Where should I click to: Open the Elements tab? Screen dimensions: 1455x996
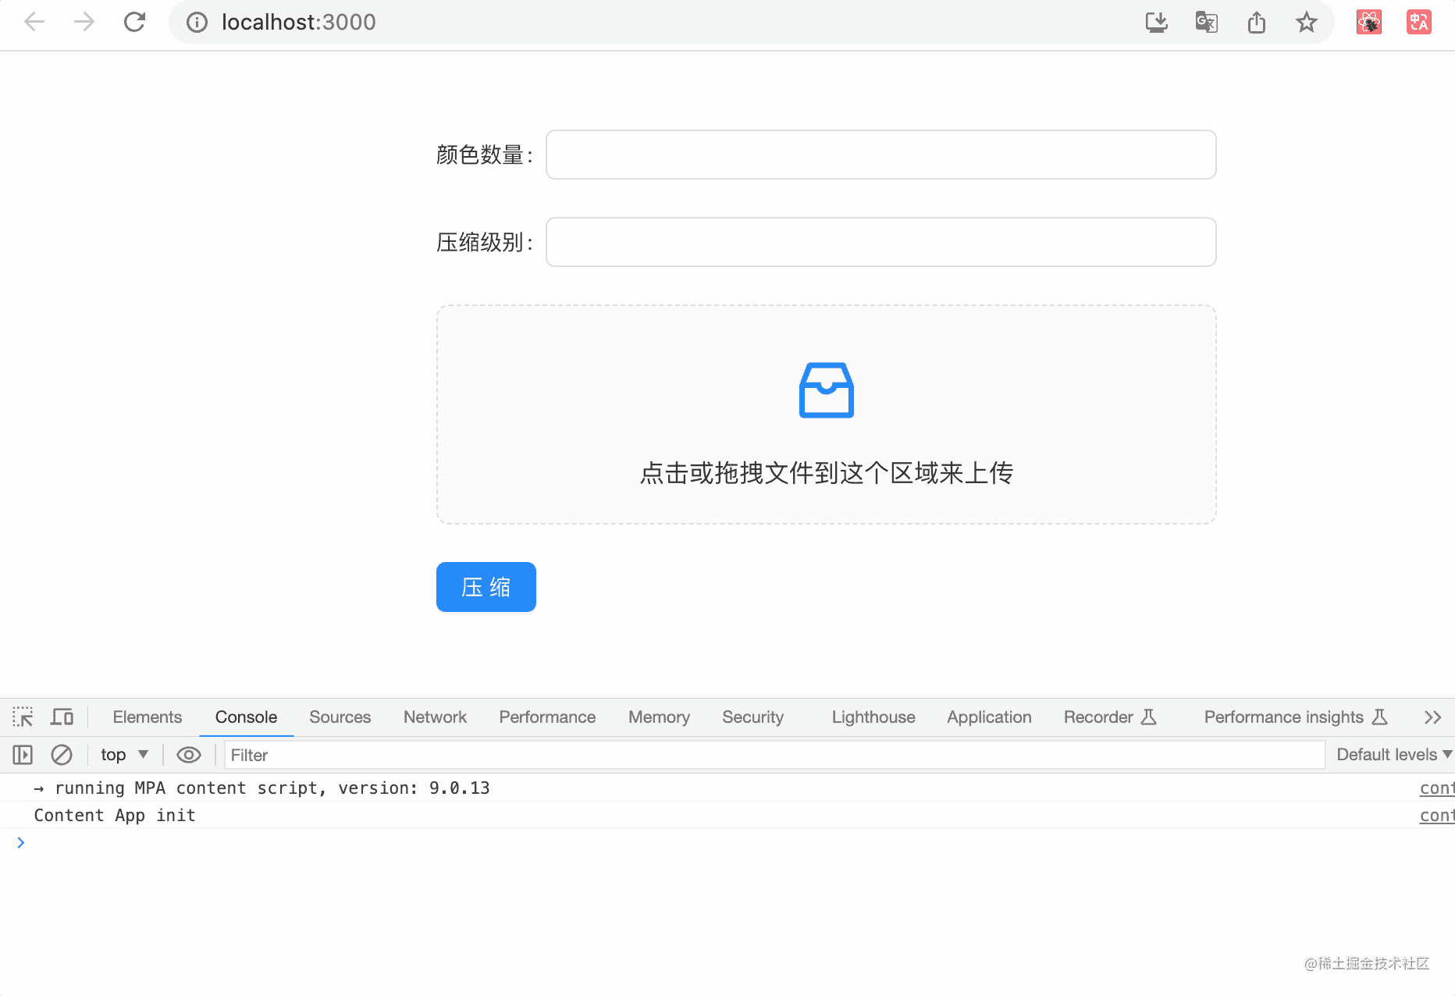[x=147, y=717]
